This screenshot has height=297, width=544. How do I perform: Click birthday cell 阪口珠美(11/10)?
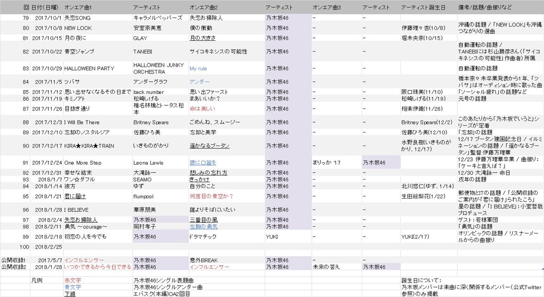pyautogui.click(x=422, y=92)
